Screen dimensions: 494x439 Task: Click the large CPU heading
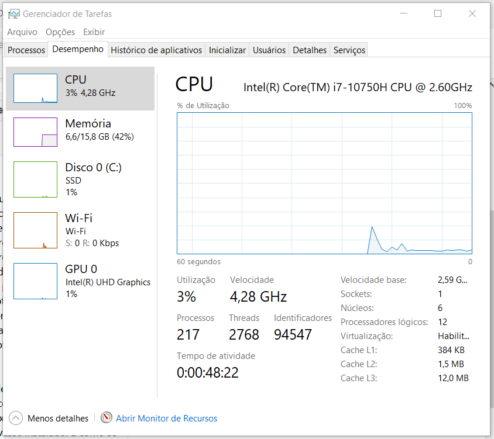pos(194,84)
